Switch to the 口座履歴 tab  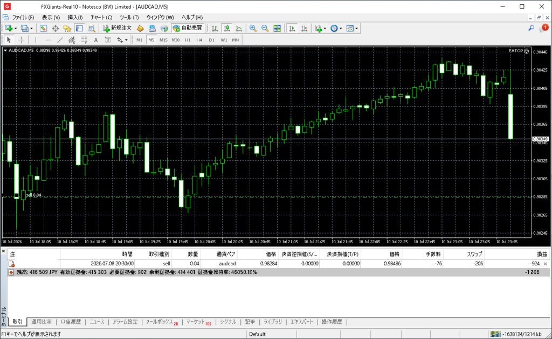[x=71, y=322]
